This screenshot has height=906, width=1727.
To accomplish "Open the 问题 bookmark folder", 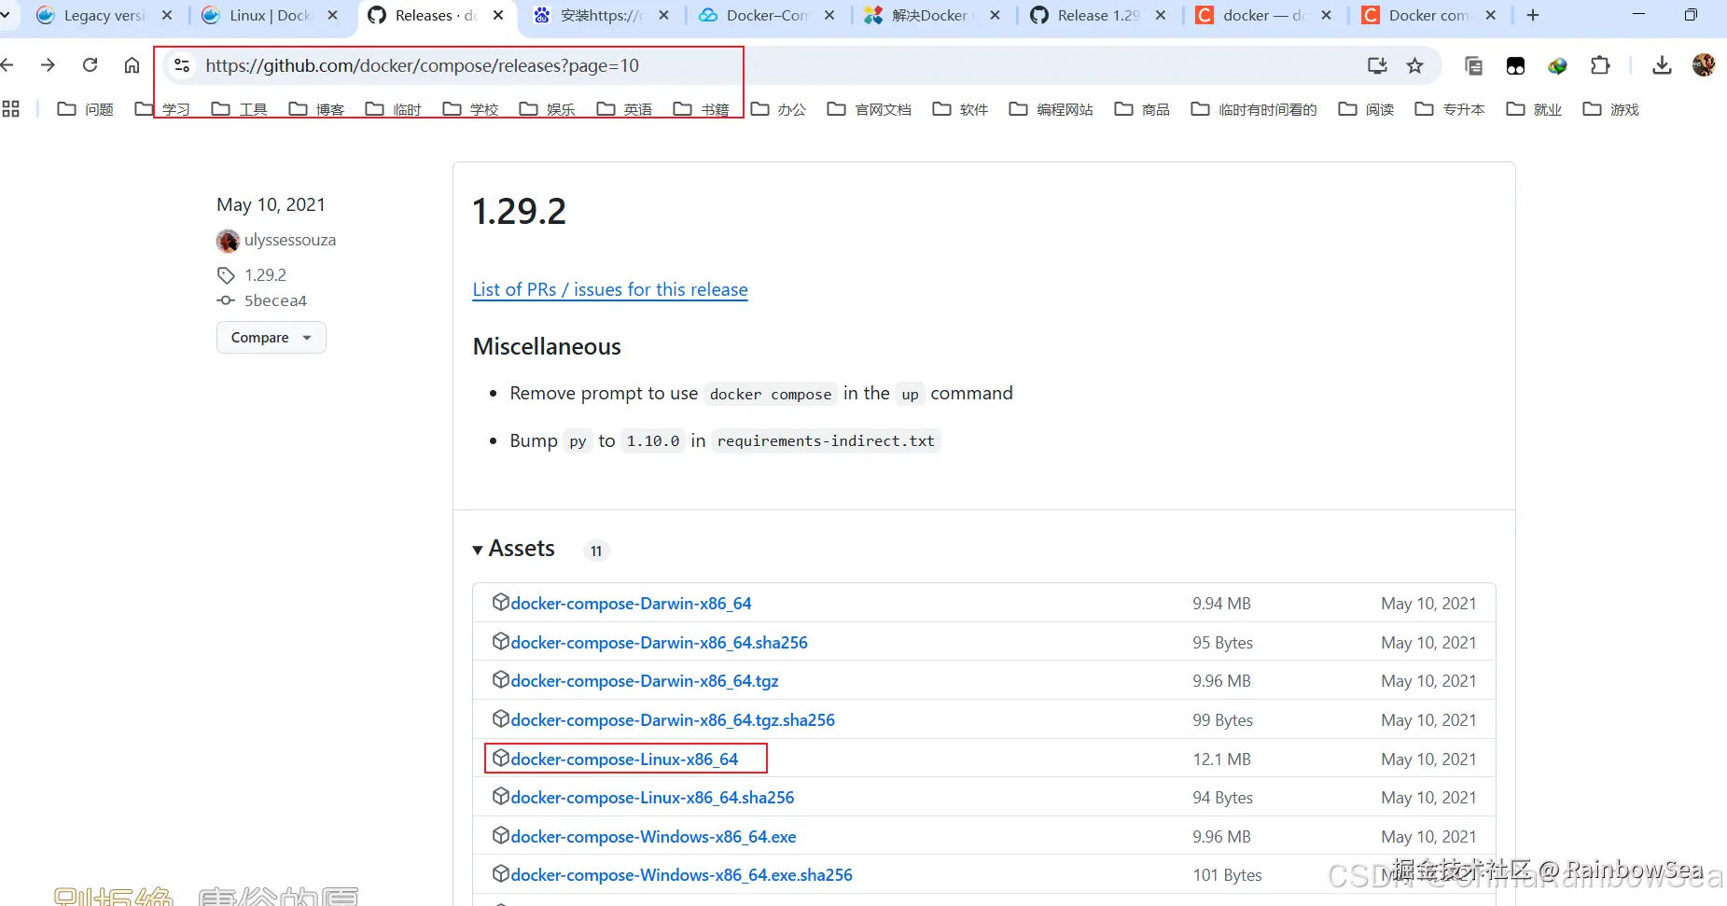I will click(x=86, y=109).
